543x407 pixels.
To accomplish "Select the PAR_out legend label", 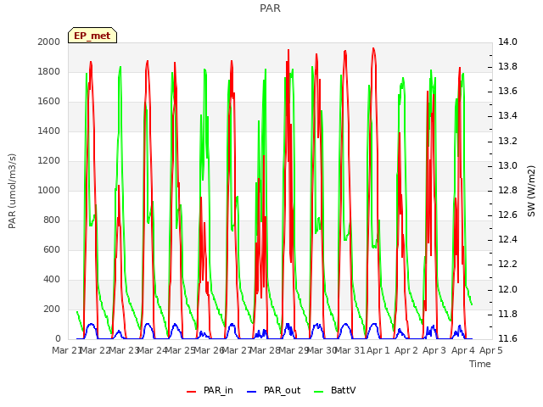I will point(282,390).
